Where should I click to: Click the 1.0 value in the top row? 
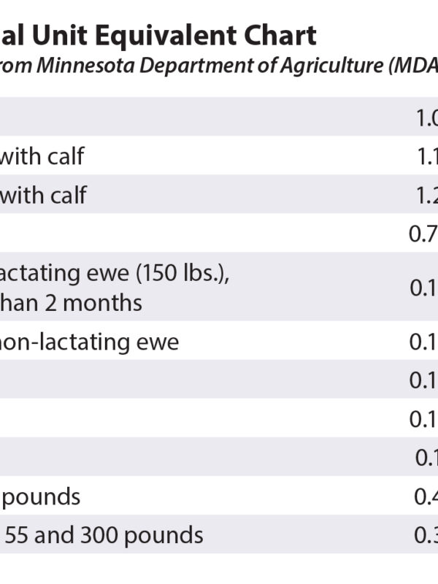point(426,117)
